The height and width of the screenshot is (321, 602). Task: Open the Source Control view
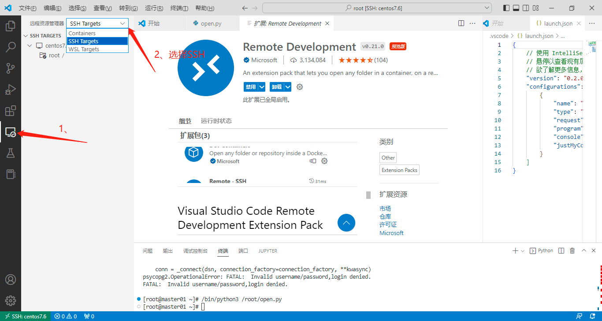pyautogui.click(x=11, y=68)
